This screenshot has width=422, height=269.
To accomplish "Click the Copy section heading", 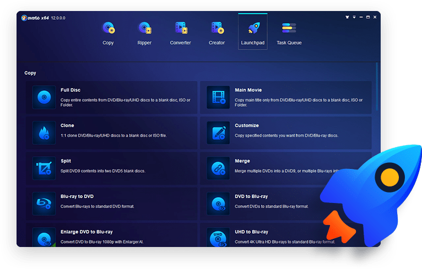I will click(30, 73).
